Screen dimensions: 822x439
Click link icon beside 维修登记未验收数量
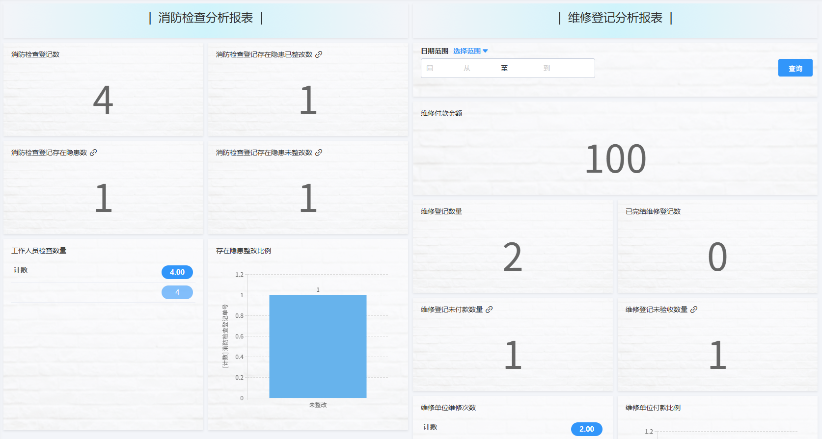pyautogui.click(x=694, y=310)
